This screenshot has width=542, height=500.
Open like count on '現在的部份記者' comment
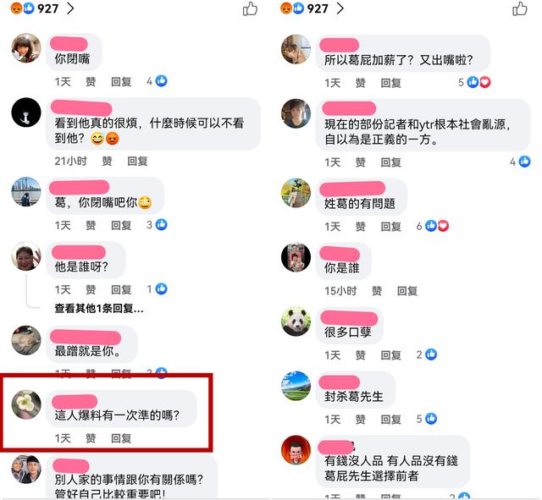(520, 162)
